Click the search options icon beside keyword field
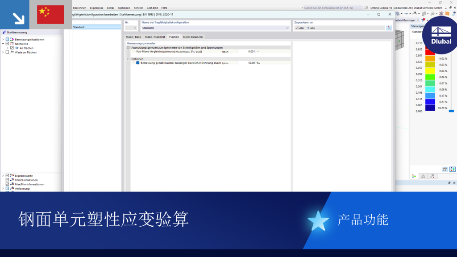 coord(366,8)
